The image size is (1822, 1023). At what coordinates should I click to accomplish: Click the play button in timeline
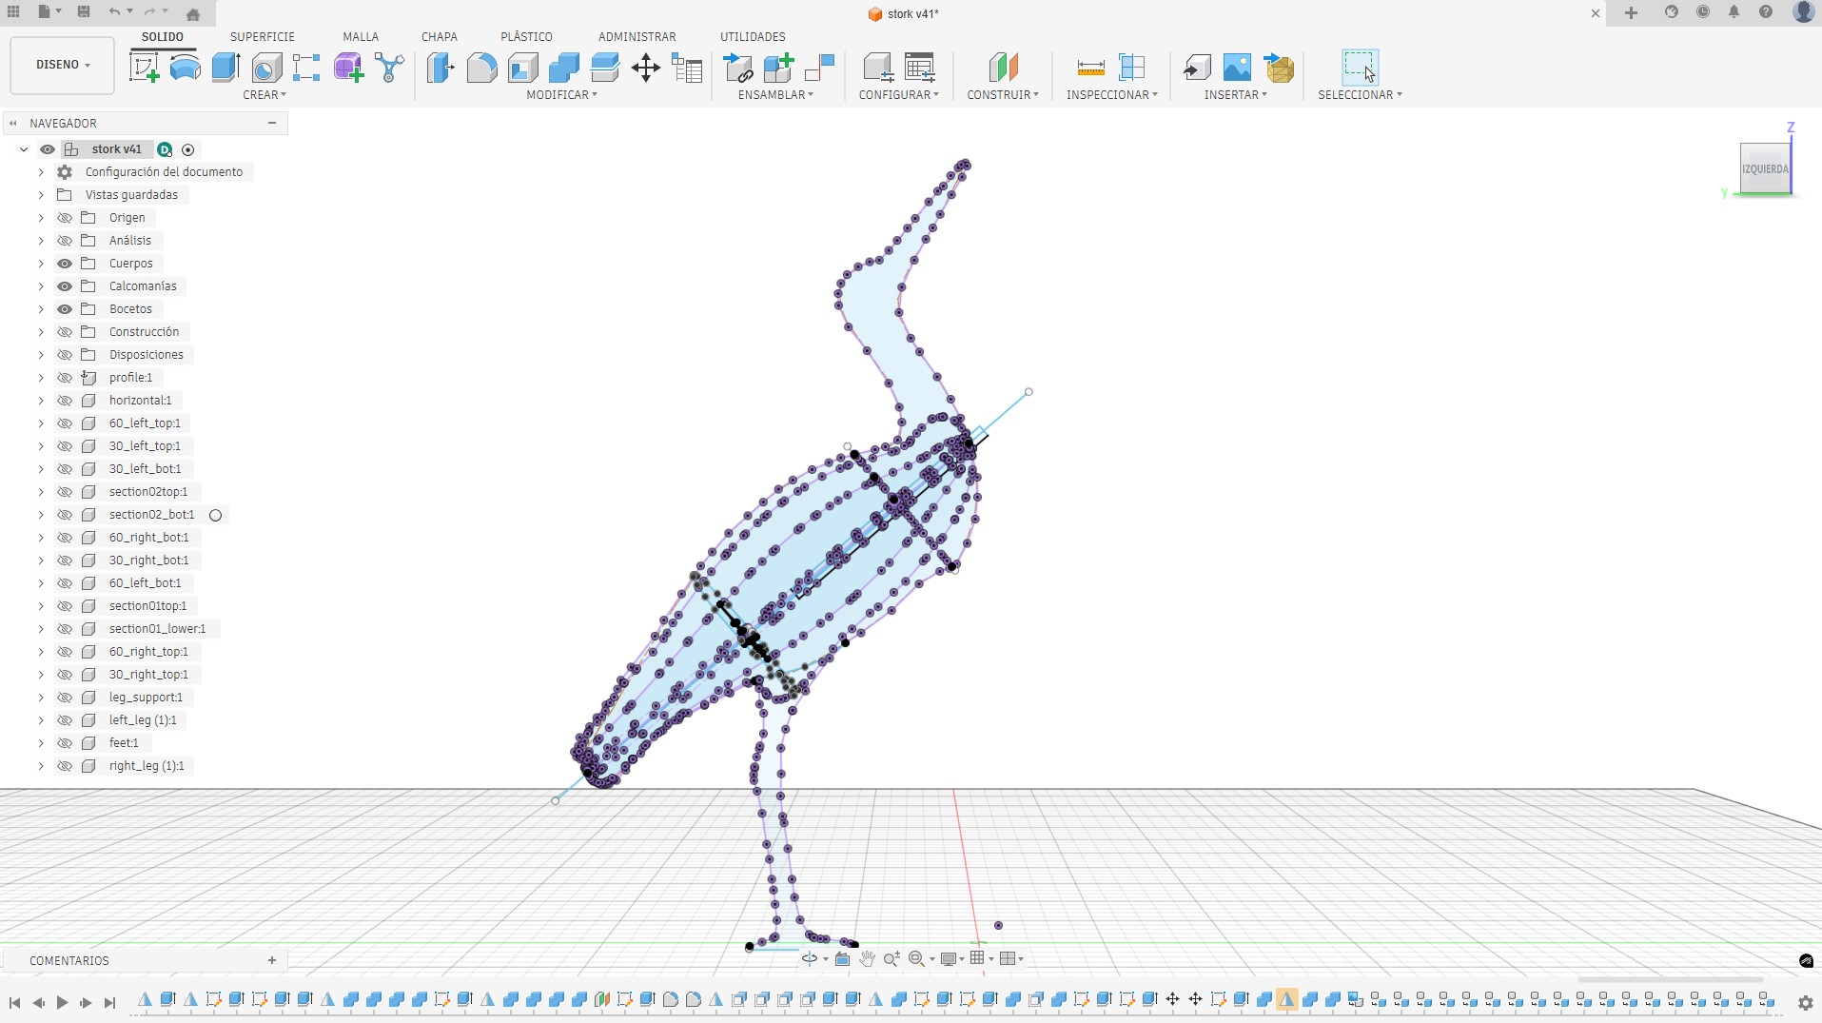(x=62, y=1002)
